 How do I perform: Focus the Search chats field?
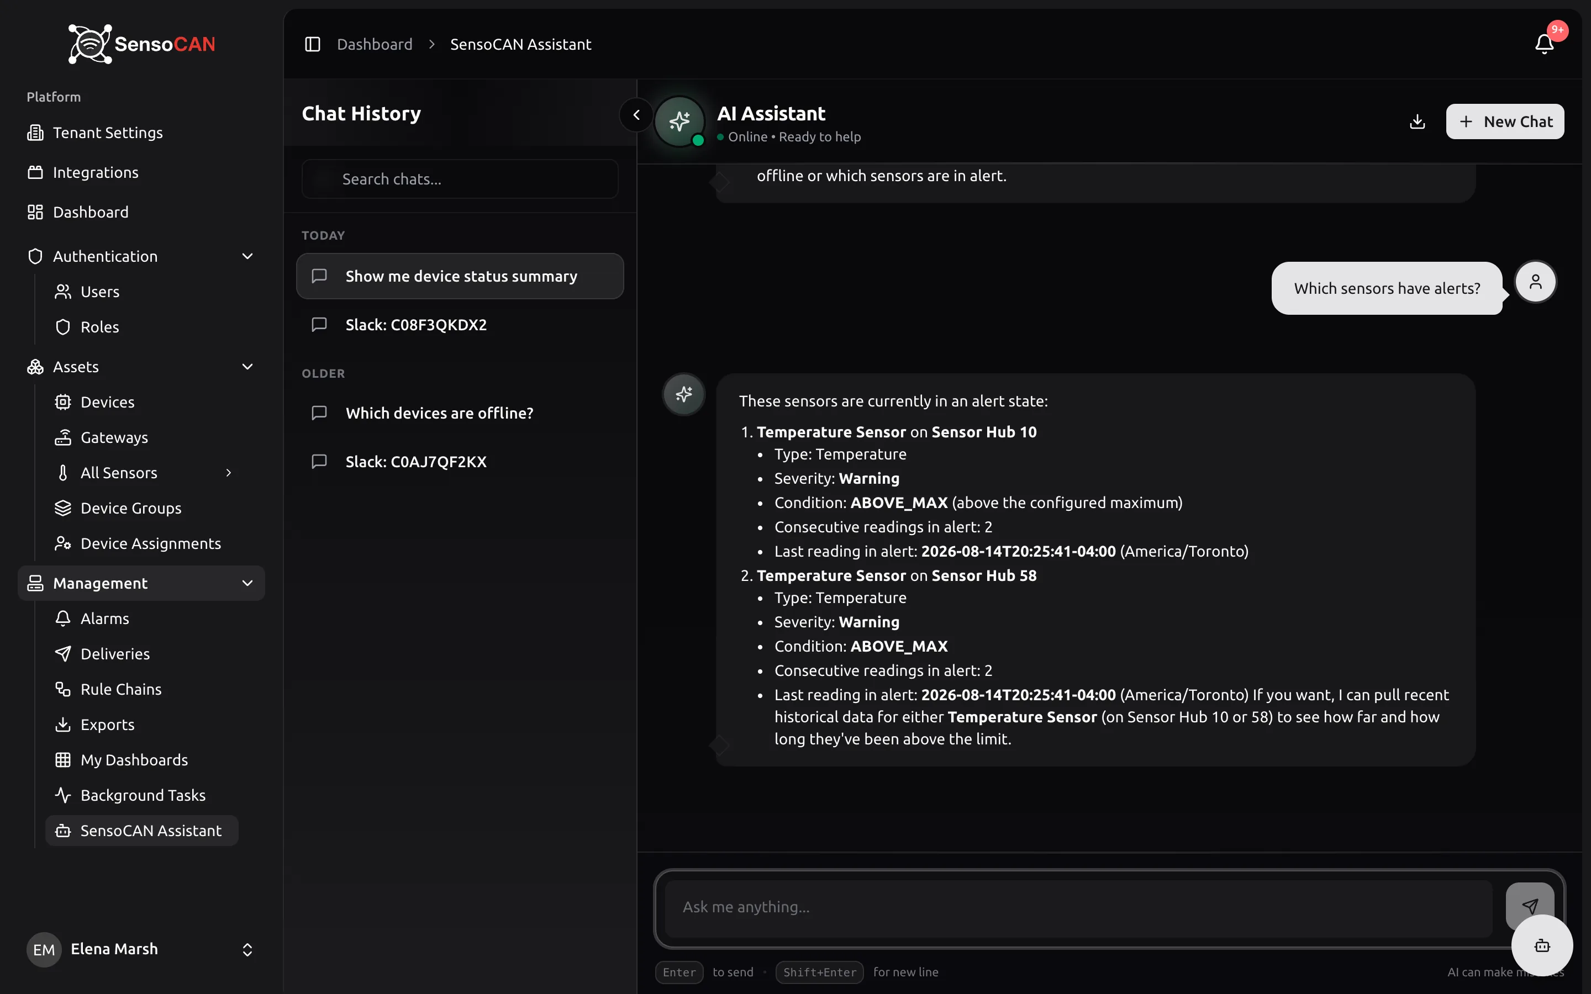coord(460,179)
